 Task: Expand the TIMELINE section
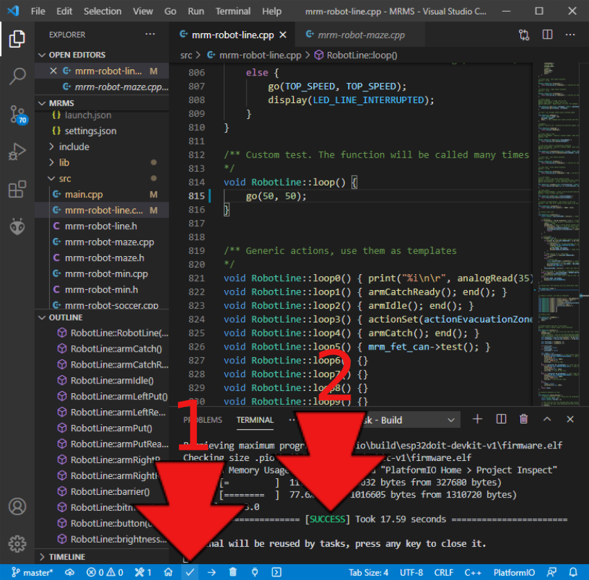[67, 556]
